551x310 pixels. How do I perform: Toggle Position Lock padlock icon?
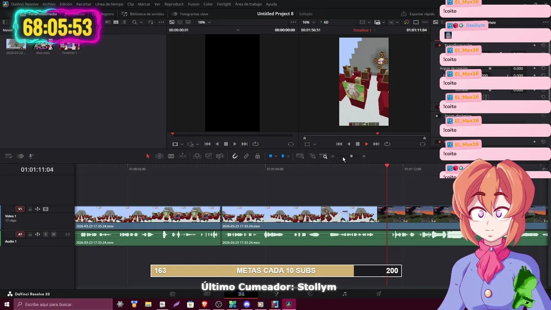257,156
